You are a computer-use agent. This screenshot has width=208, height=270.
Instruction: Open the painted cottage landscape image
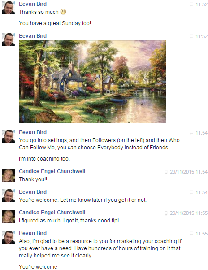click(x=92, y=82)
